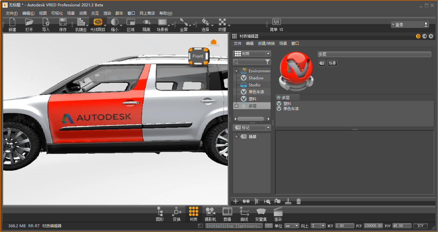Click the Front face of view cube
Image resolution: width=438 pixels, height=232 pixels.
pos(198,56)
